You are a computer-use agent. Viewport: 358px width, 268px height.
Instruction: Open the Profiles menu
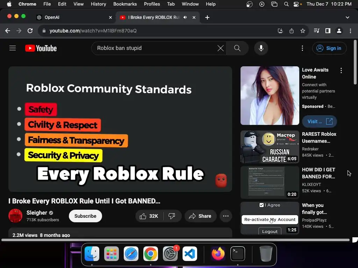(x=152, y=4)
